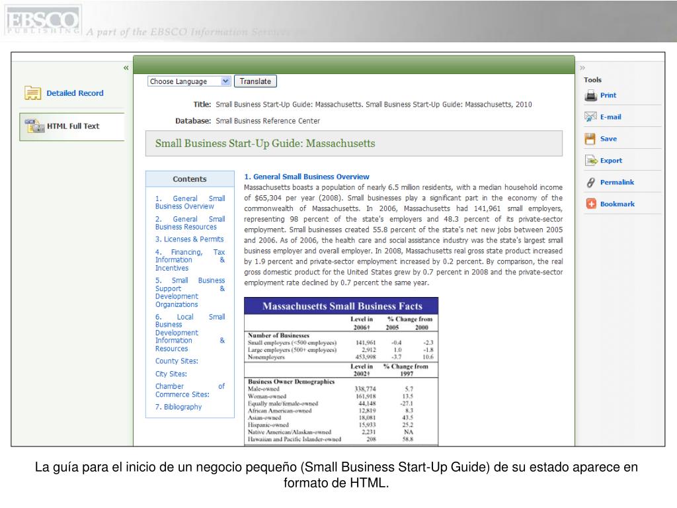Go to County Sites contents entry
Screen dimensions: 677x508
click(177, 361)
